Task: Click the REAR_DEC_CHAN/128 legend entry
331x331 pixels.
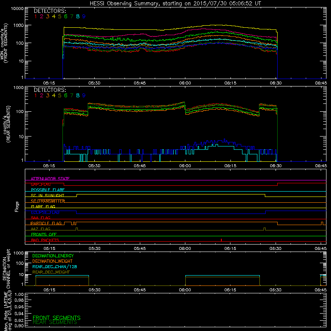Action: [x=55, y=266]
